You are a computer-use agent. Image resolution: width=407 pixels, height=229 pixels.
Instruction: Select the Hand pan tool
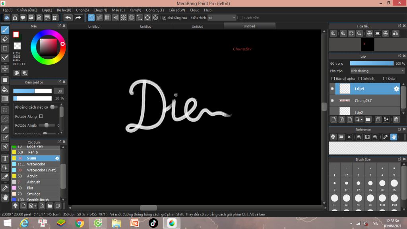click(5, 198)
